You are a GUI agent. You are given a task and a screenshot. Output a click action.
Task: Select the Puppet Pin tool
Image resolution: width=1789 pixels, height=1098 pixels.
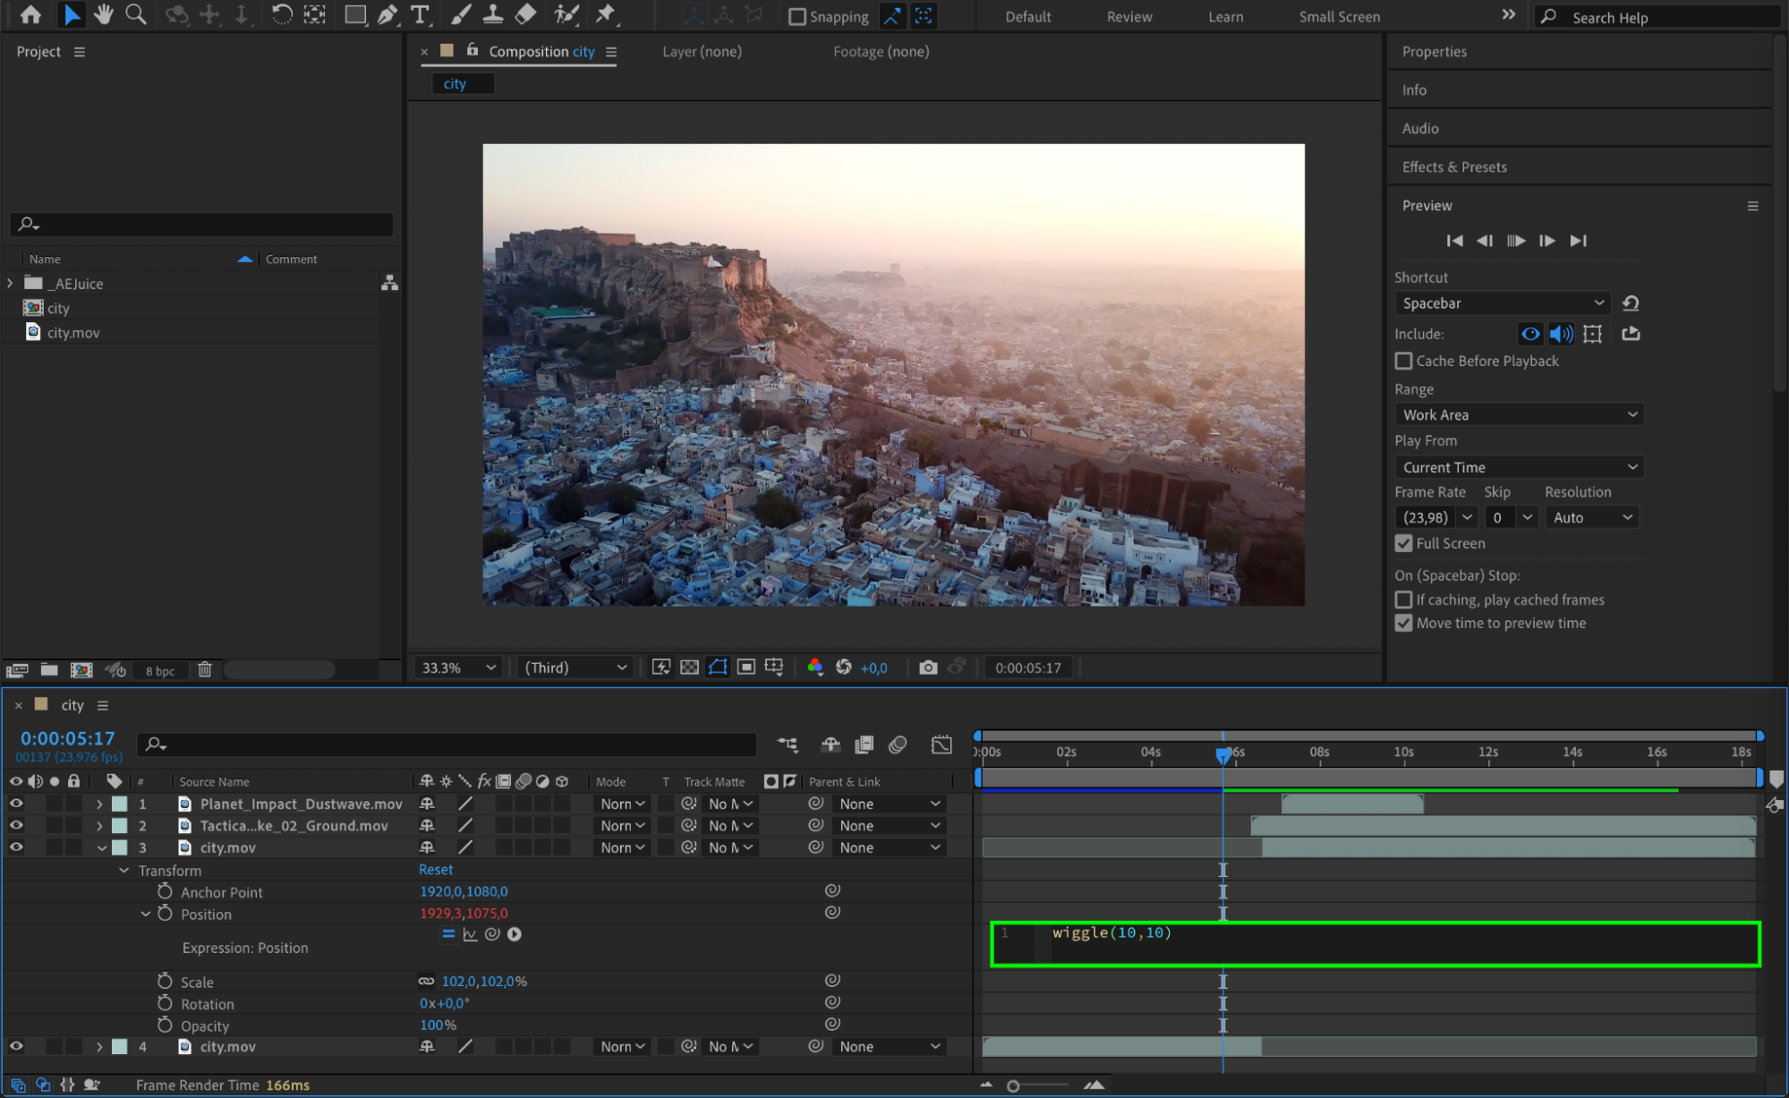pyautogui.click(x=606, y=15)
